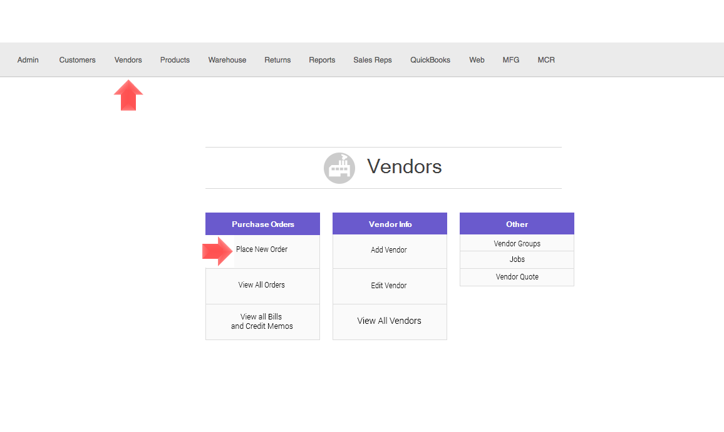Go to the Products menu
Screen dimensions: 724x432
(x=175, y=60)
